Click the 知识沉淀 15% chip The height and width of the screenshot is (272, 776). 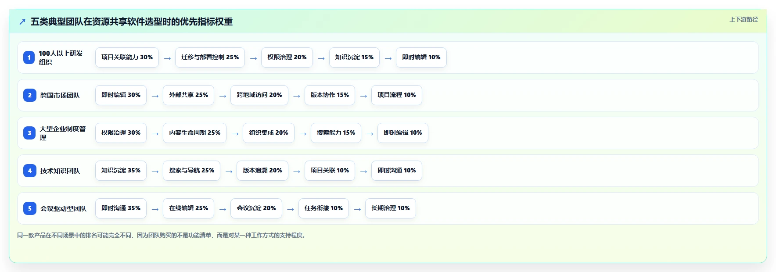tap(354, 57)
